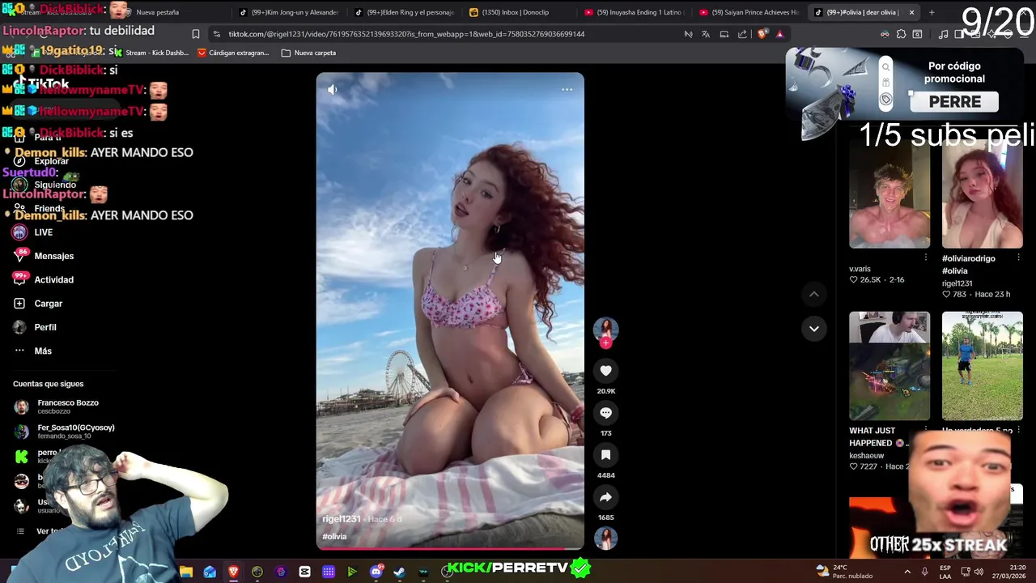
Task: Open a new browser tab with plus
Action: point(932,12)
